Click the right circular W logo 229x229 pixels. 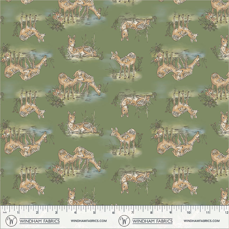[124, 221]
